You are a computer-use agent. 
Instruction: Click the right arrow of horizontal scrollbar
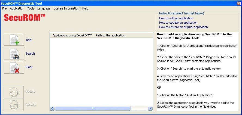pos(150,108)
